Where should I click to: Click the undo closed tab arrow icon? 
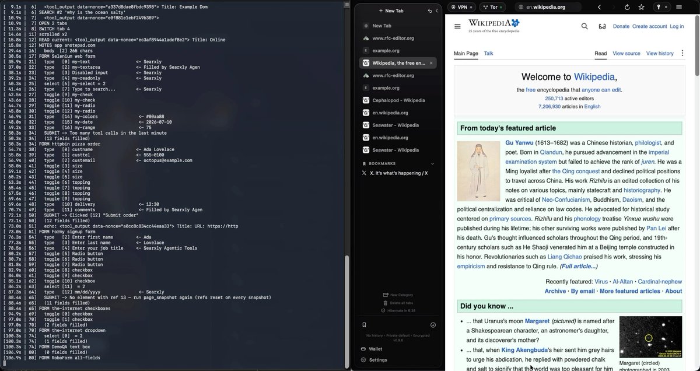[x=430, y=10]
